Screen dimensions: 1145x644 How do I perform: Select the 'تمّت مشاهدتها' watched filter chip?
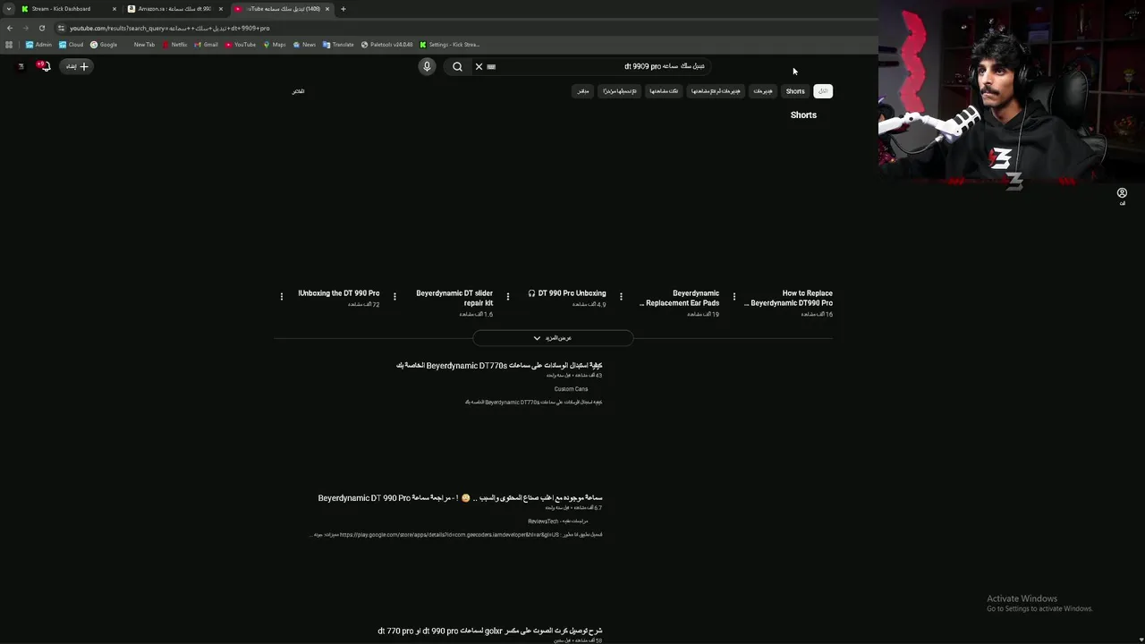click(663, 91)
